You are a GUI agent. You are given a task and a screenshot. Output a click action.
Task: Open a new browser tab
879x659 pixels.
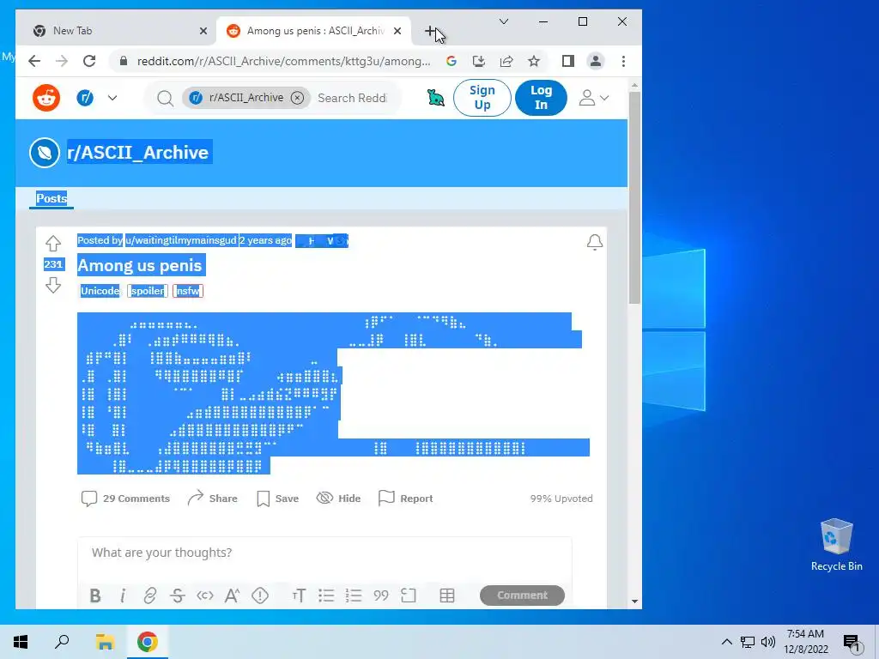pyautogui.click(x=430, y=31)
